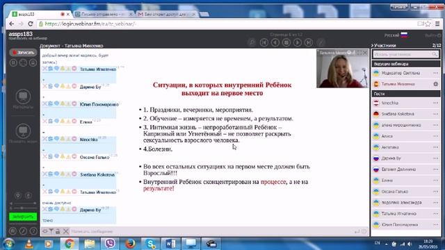Clear chat with the X icon near message field
445x250 pixels.
66,231
